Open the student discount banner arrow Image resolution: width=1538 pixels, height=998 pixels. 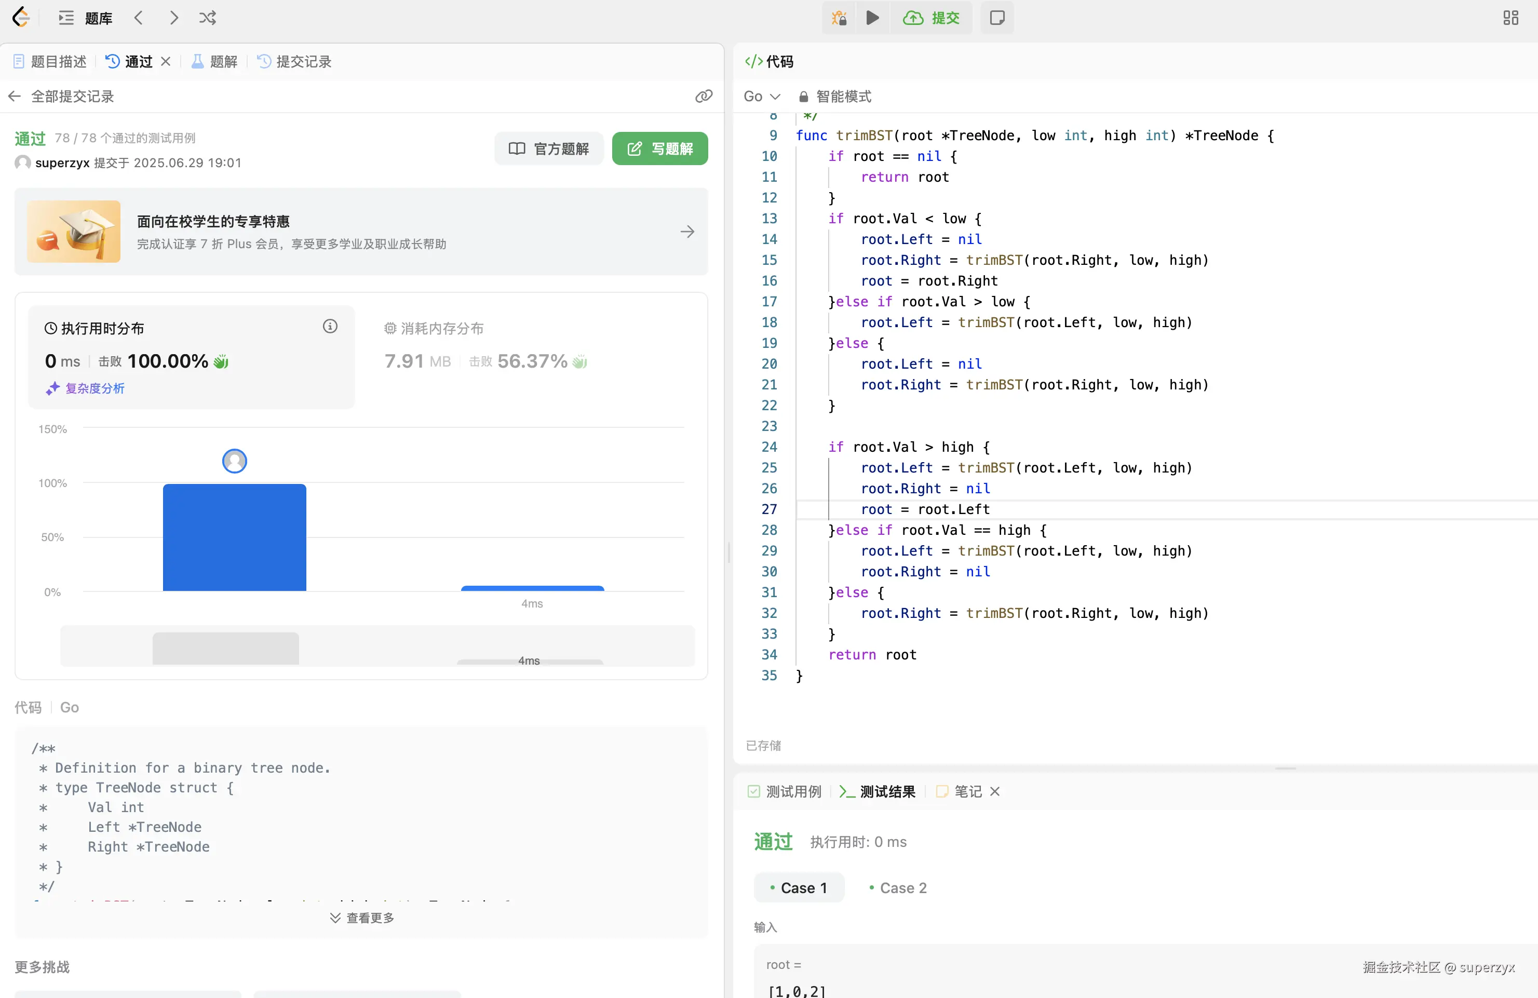[687, 232]
